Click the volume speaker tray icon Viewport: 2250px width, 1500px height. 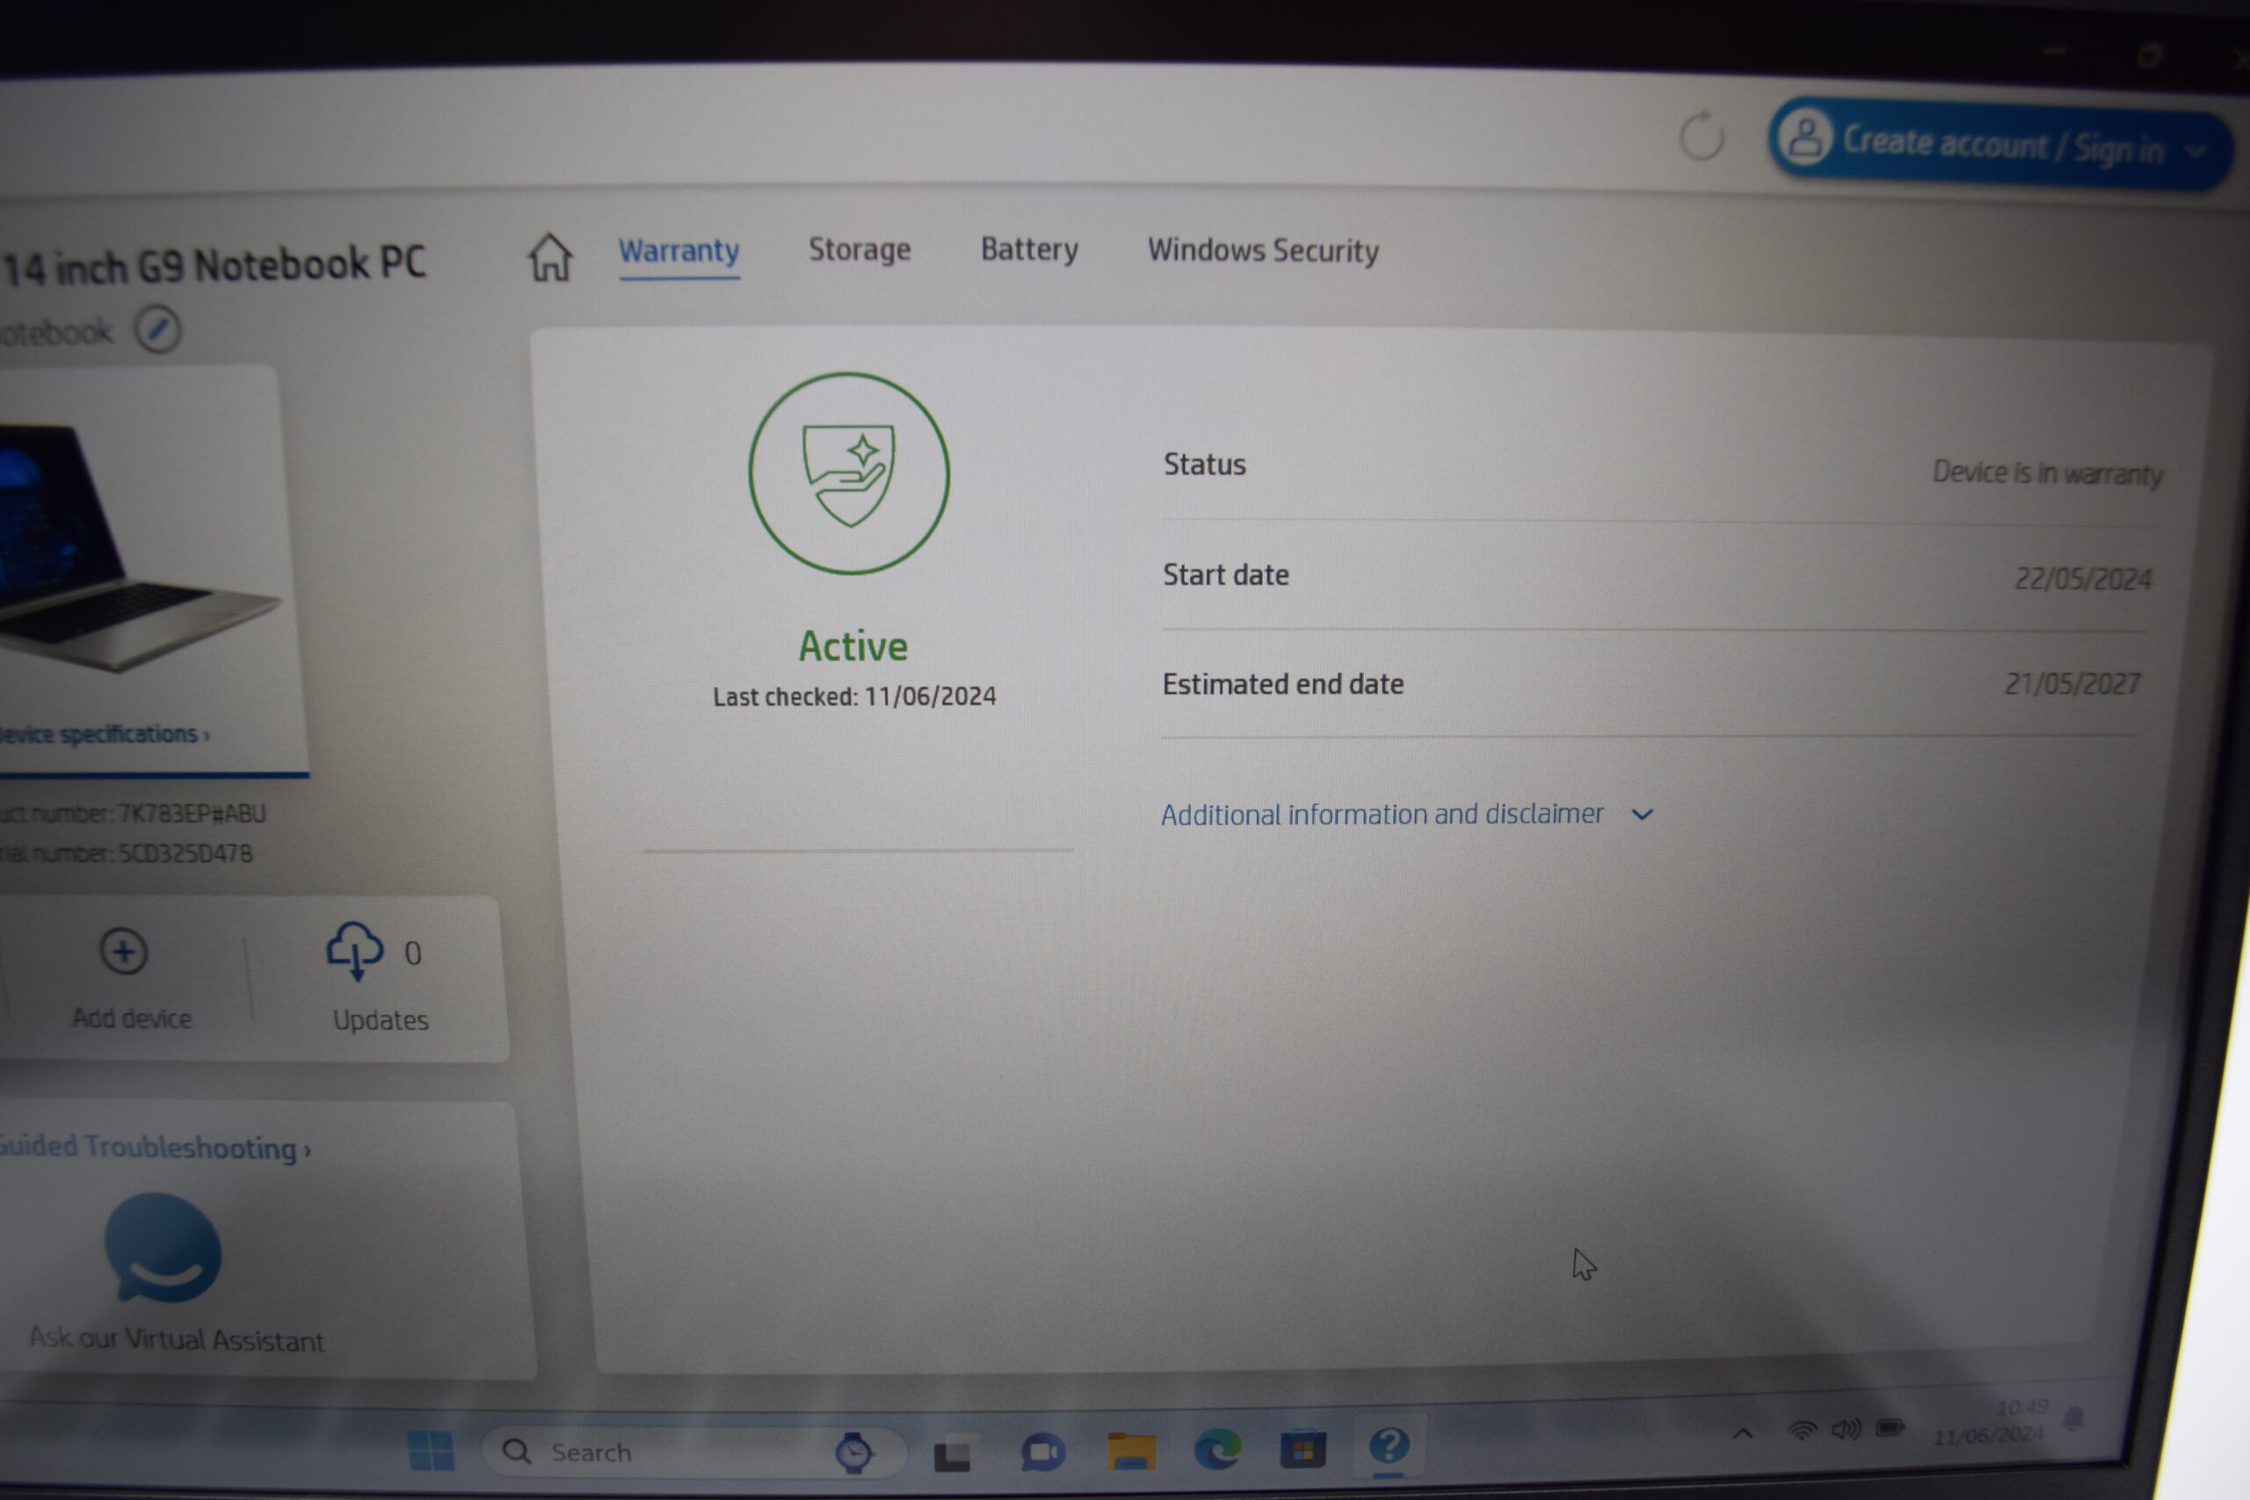[x=1846, y=1429]
